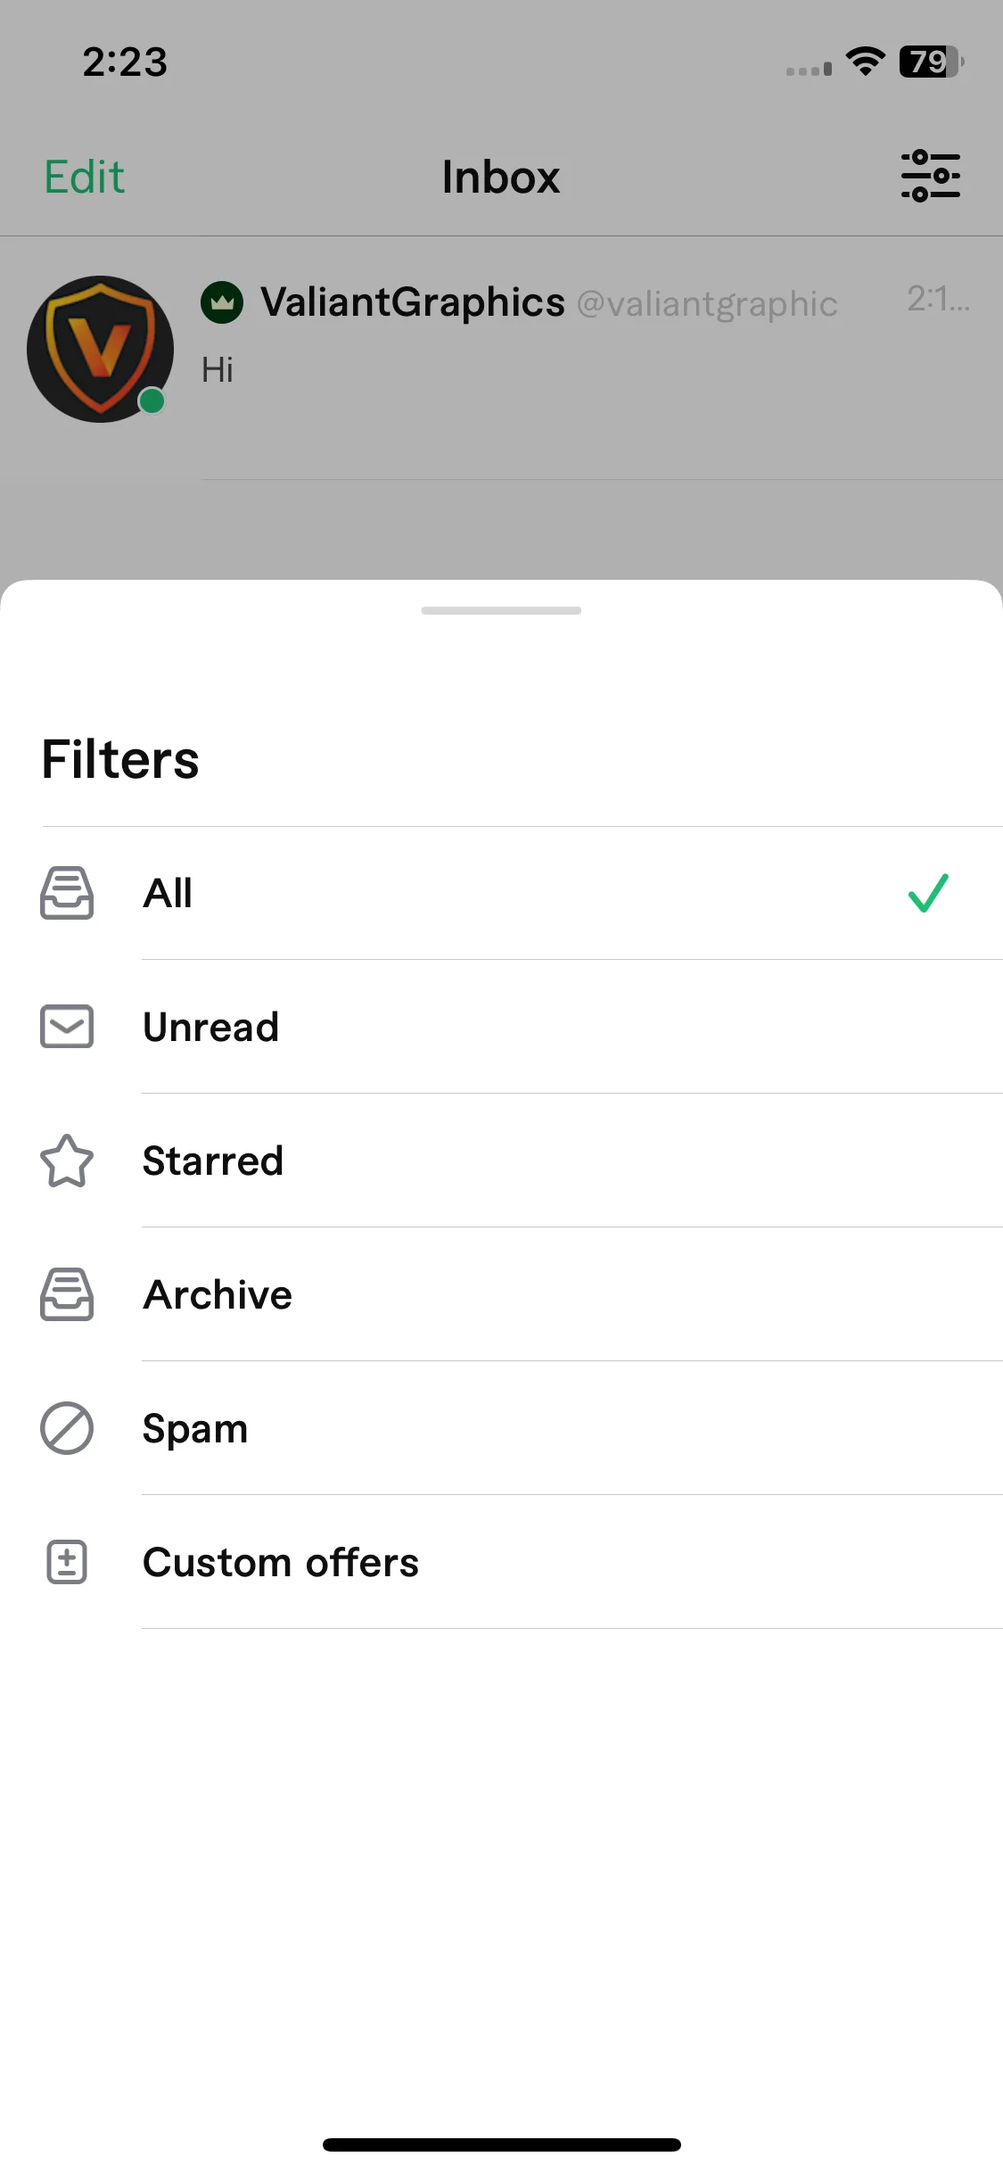The image size is (1003, 2173).
Task: Click the Archive tray icon
Action: 67,1294
